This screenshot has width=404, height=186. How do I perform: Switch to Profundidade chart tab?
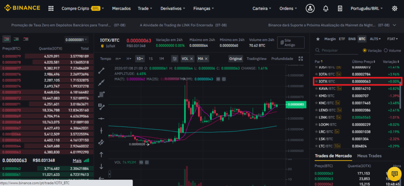point(282,59)
